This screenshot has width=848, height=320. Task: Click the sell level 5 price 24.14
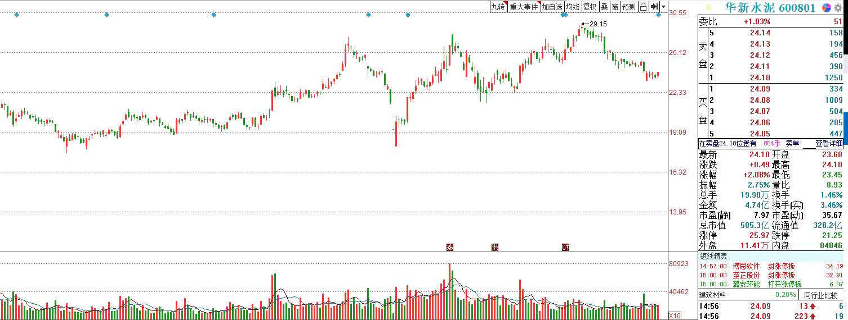click(760, 33)
